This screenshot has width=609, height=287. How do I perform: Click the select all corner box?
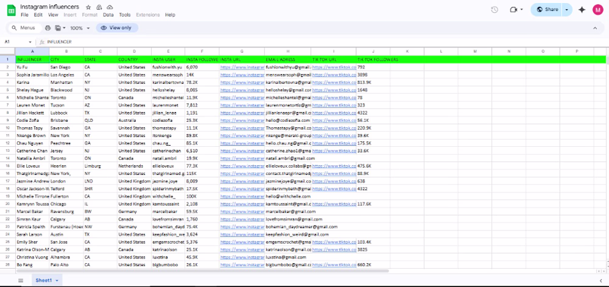pyautogui.click(x=7, y=51)
